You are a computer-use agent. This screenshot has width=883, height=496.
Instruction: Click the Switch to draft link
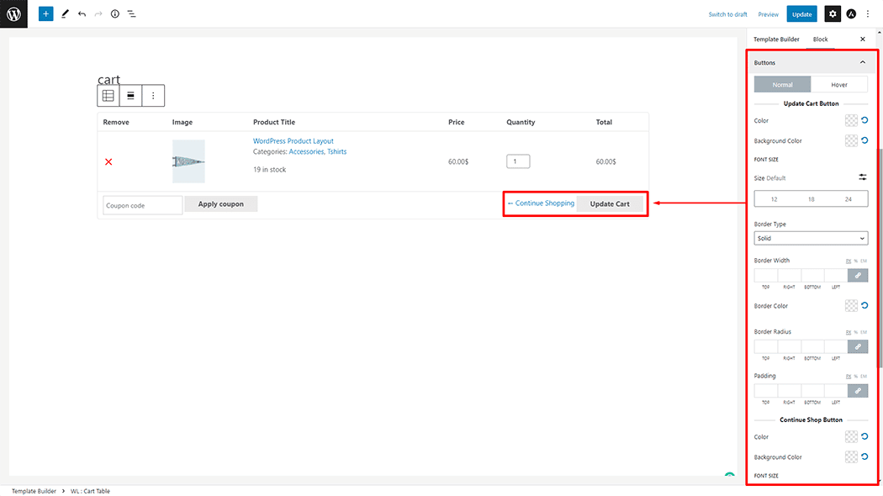tap(727, 14)
